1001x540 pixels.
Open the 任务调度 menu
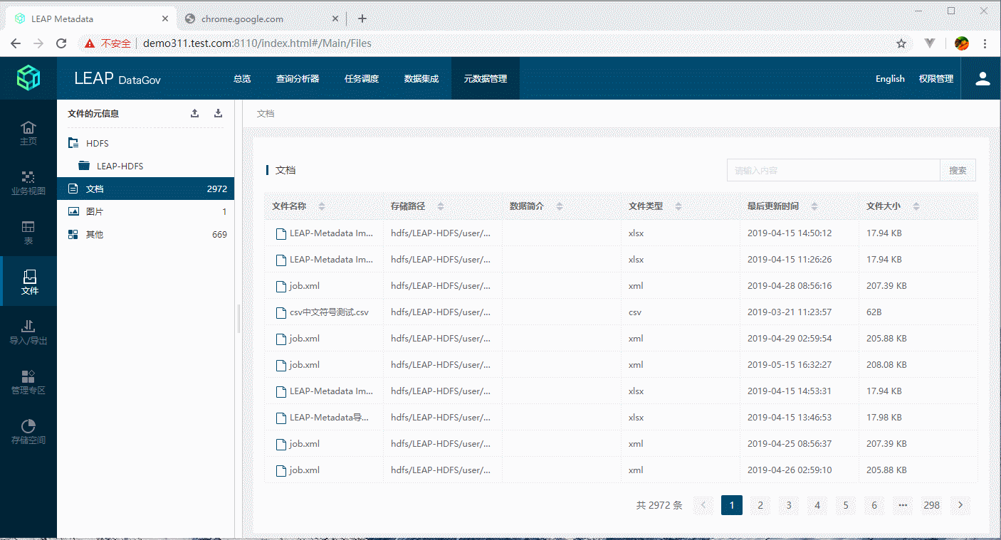point(362,78)
